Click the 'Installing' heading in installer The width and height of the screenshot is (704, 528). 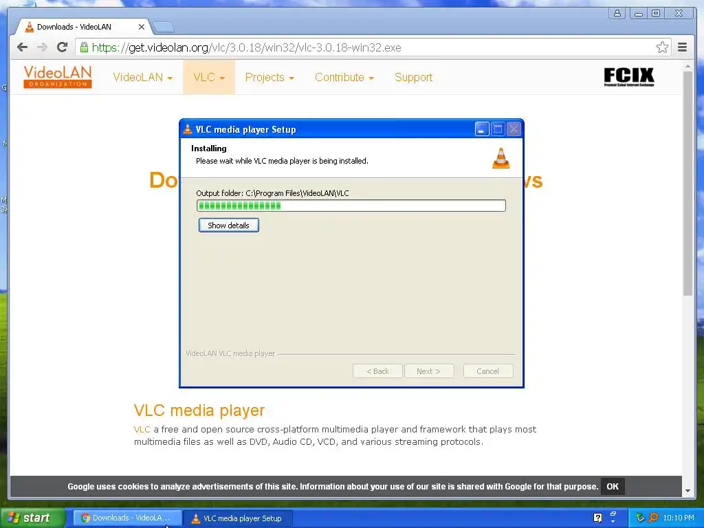pos(209,148)
